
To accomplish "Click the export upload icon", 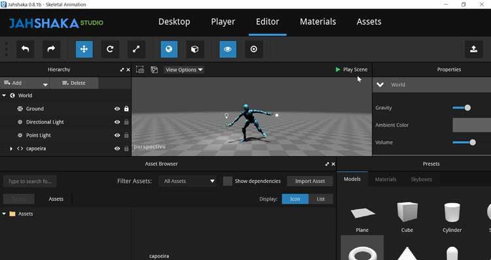I will (474, 49).
